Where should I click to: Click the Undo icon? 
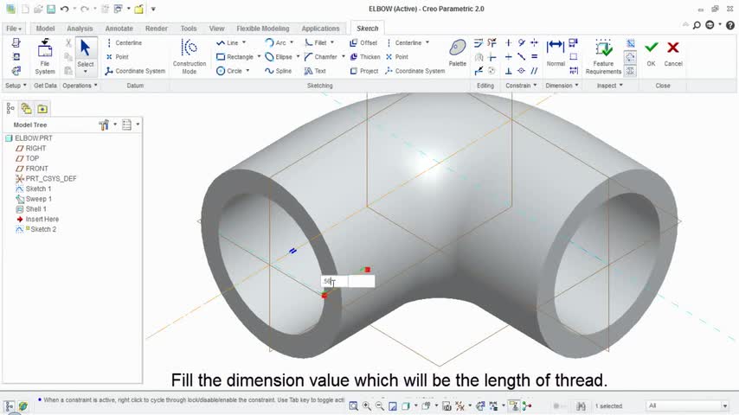point(65,9)
